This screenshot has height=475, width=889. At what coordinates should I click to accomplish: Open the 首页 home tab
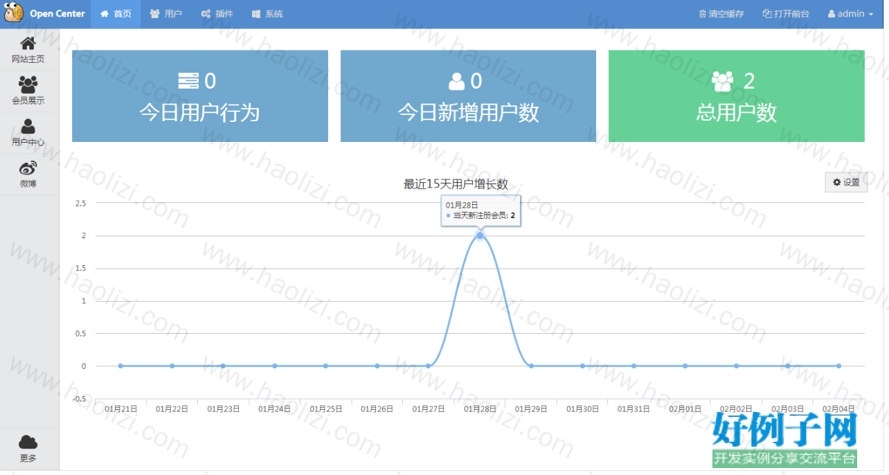(x=116, y=14)
